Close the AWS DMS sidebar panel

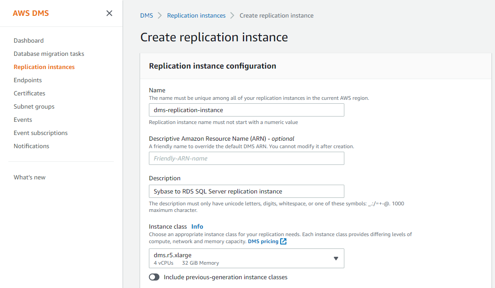[109, 13]
